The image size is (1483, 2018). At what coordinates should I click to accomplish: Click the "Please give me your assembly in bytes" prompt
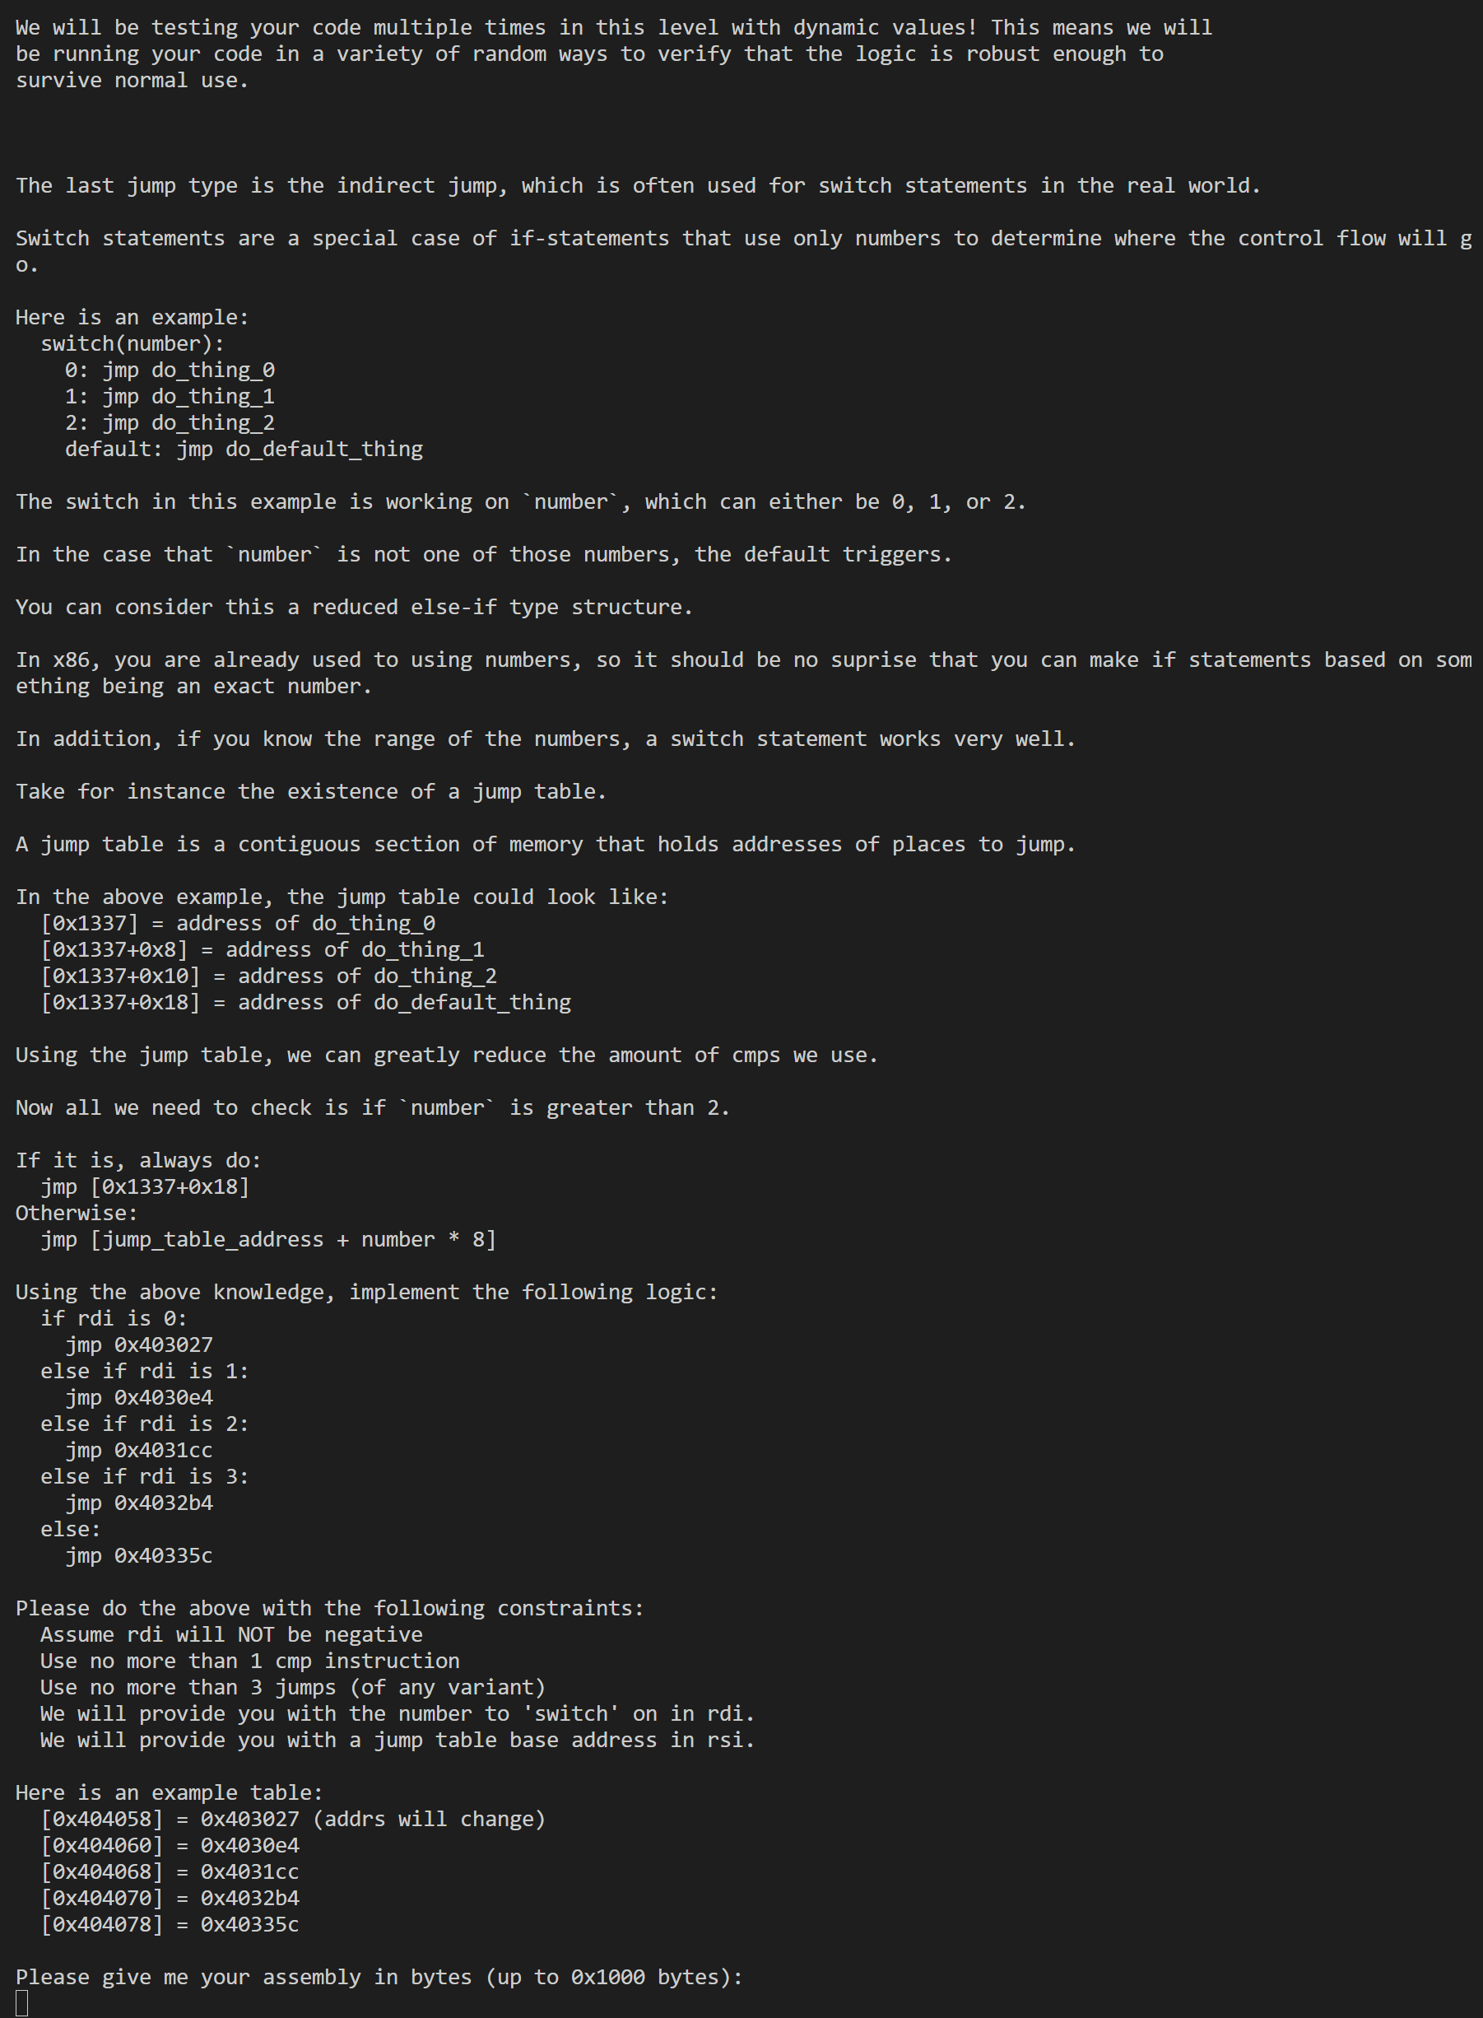[x=379, y=1977]
